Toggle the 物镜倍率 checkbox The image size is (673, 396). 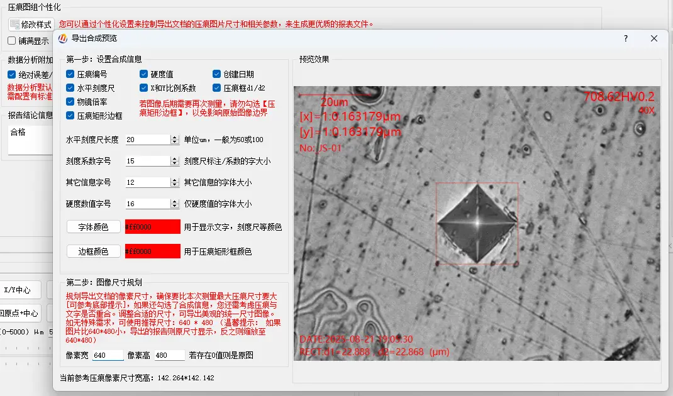tap(70, 101)
